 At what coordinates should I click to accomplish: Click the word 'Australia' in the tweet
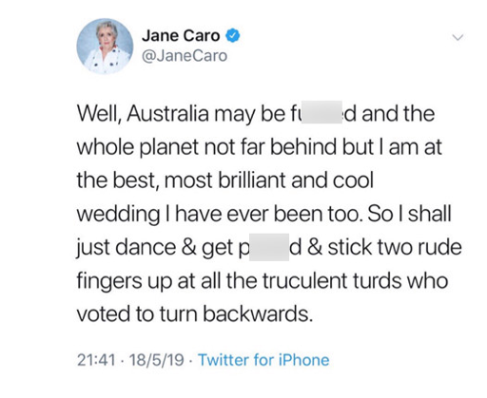coord(168,113)
